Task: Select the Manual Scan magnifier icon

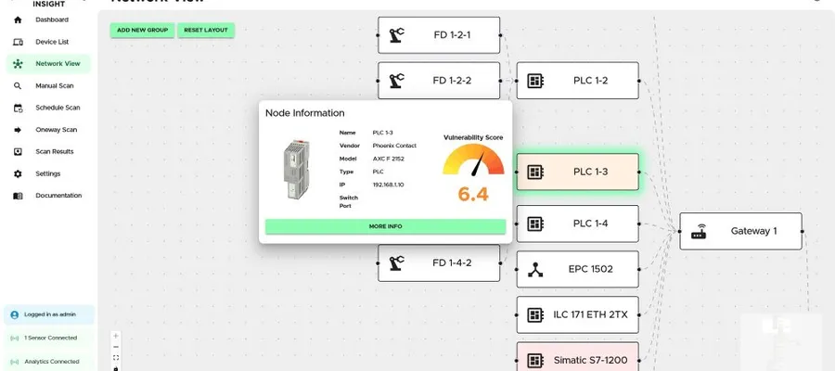Action: (x=18, y=85)
